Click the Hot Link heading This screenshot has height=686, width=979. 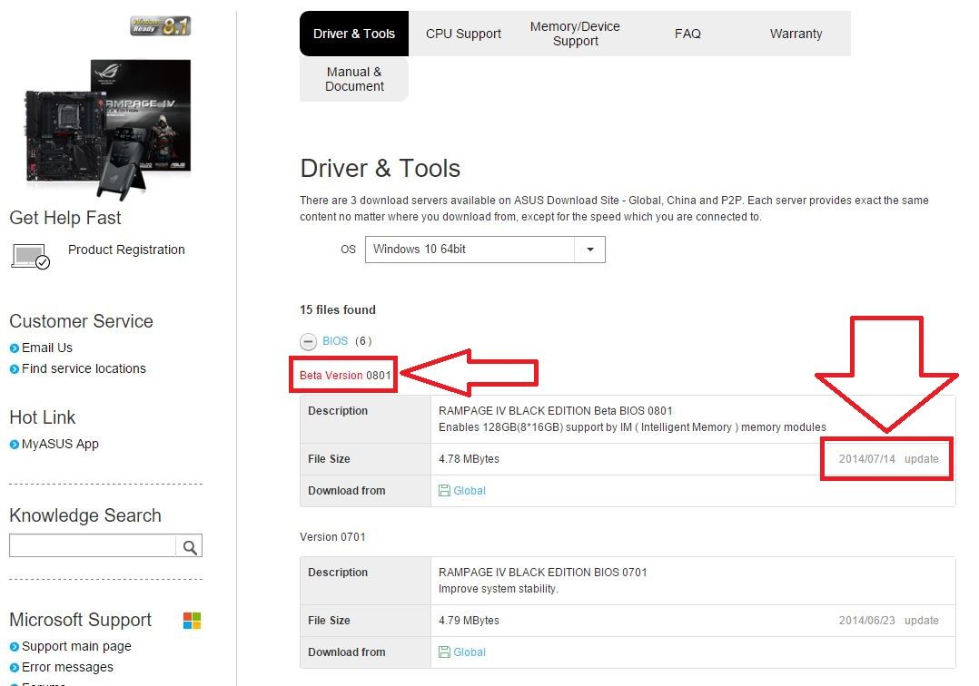43,417
